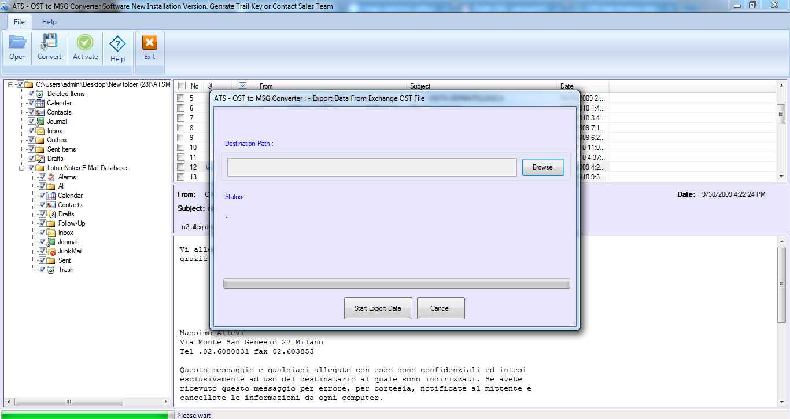Select the Outbox folder icon
Screen dimensions: 790x419
tap(39, 140)
